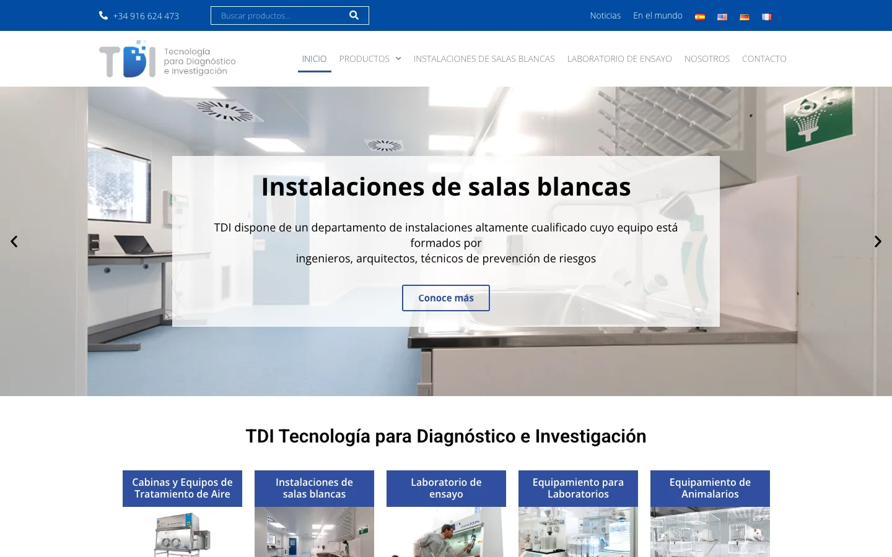The height and width of the screenshot is (557, 892).
Task: Call the +34 916 624 473 number link
Action: point(146,16)
